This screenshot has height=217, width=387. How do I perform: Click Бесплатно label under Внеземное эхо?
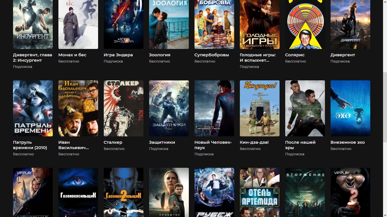coord(341,149)
